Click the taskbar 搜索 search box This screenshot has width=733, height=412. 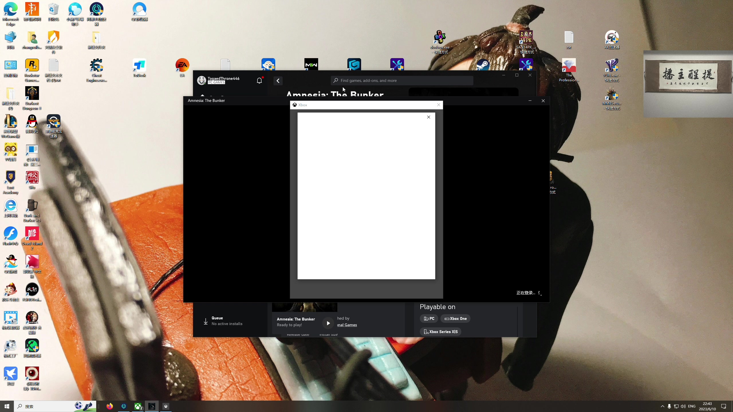click(55, 406)
